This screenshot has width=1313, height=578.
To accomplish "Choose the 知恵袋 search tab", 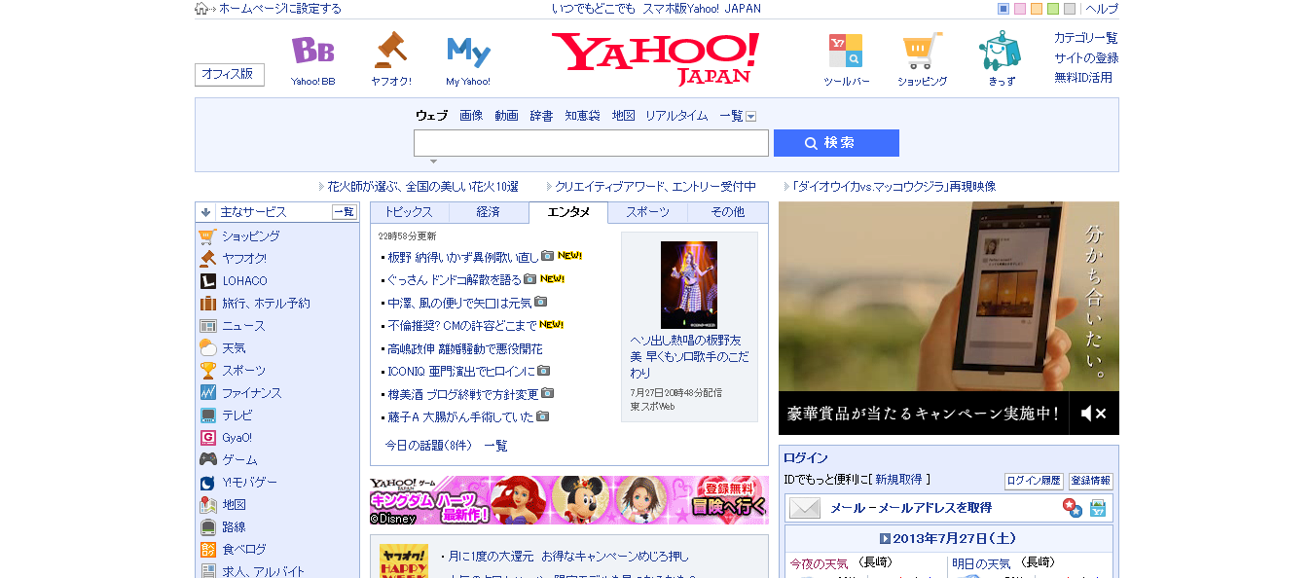I will click(x=582, y=116).
